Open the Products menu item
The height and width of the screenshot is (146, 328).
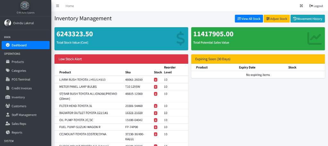point(26,62)
